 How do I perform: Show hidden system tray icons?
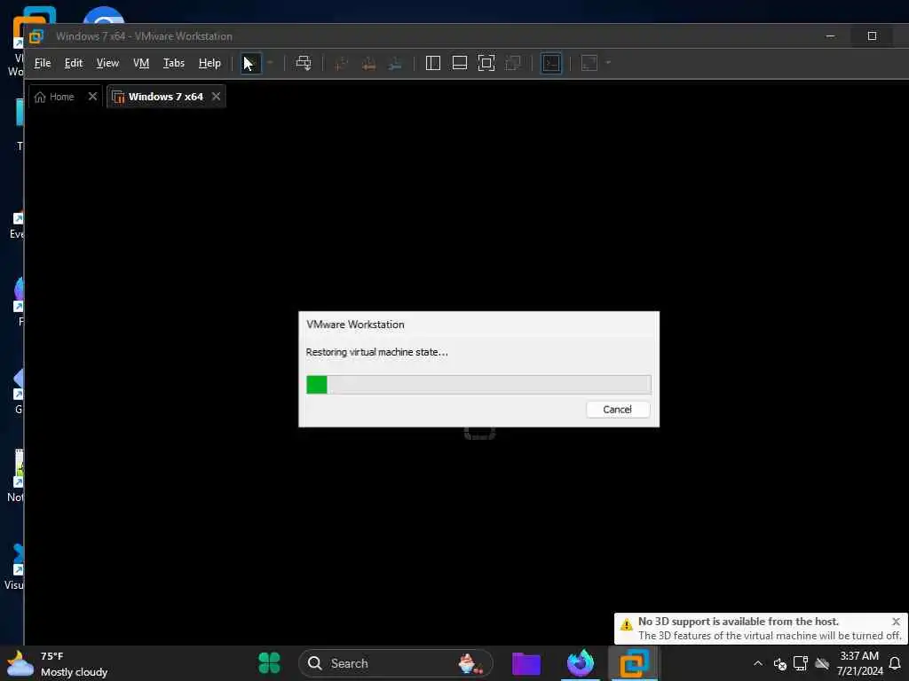click(x=758, y=663)
